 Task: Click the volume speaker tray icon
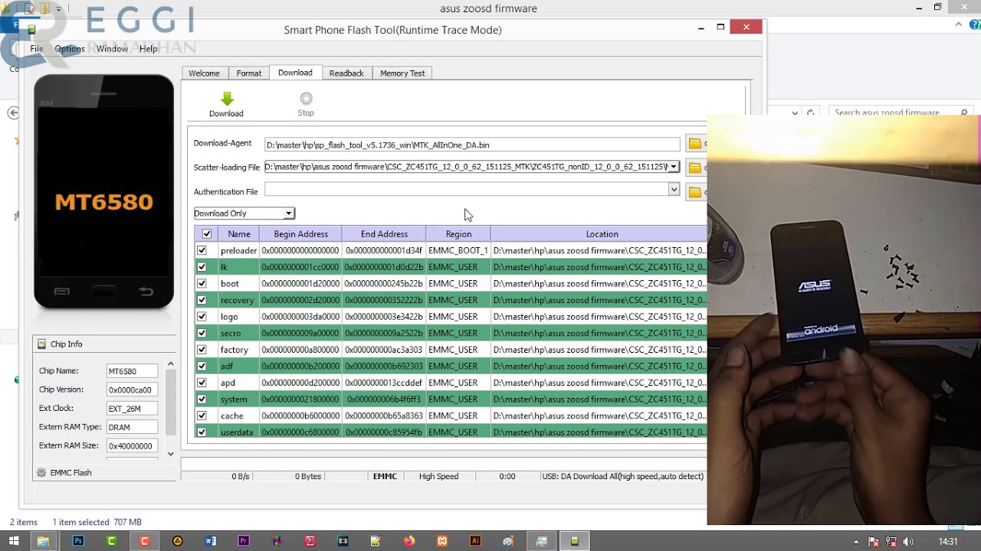click(x=909, y=542)
